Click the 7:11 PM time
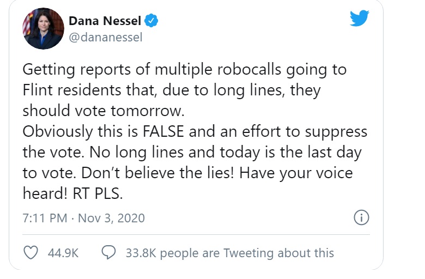Screen dimensions: 425x279 point(45,219)
